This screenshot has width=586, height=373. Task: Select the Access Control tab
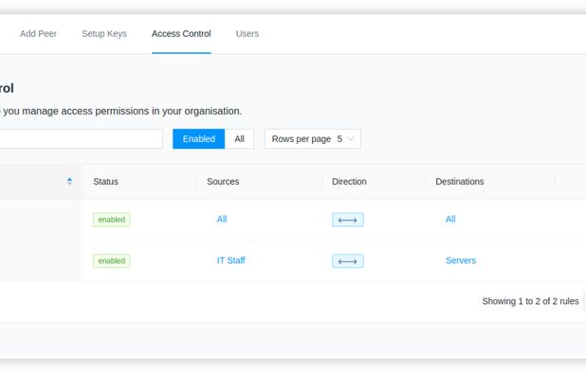click(181, 33)
